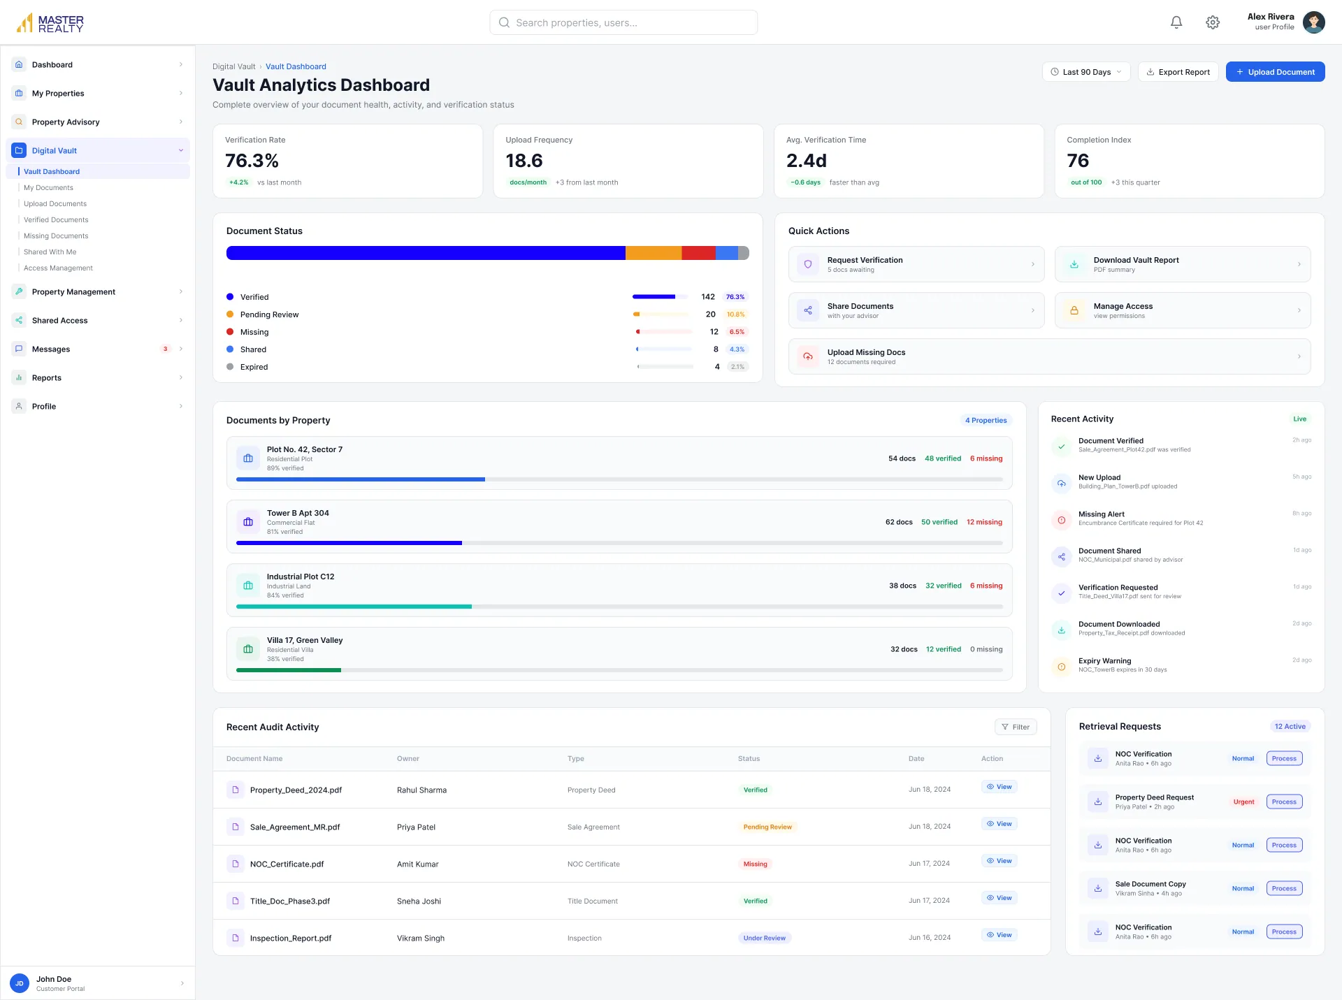The width and height of the screenshot is (1342, 1000).
Task: Click the Master Realty logo
Action: 50,23
